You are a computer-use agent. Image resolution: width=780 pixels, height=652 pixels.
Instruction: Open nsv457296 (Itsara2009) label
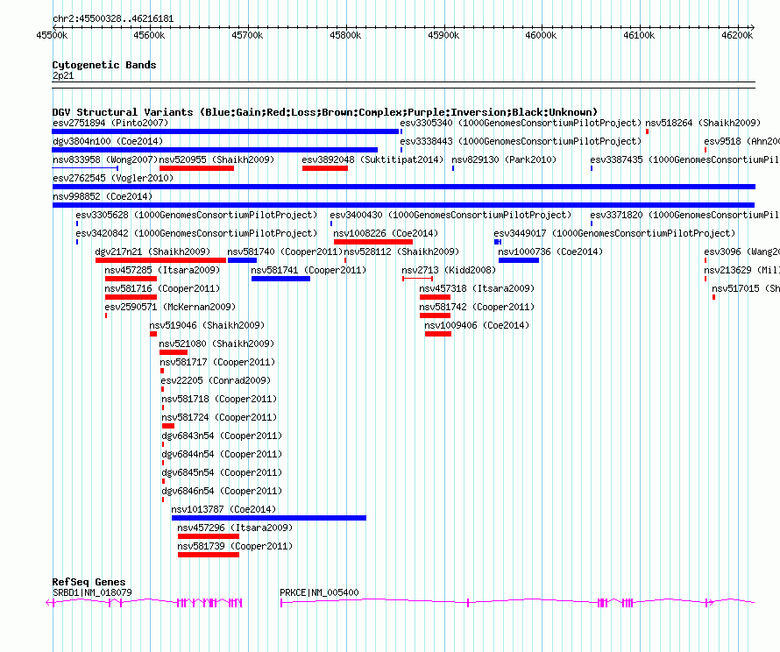(x=235, y=528)
